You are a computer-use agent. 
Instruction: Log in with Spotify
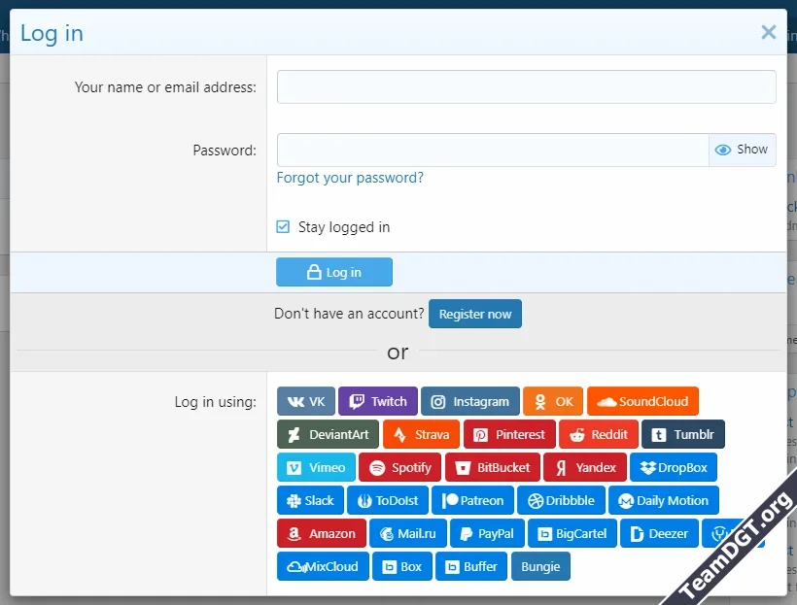[399, 467]
